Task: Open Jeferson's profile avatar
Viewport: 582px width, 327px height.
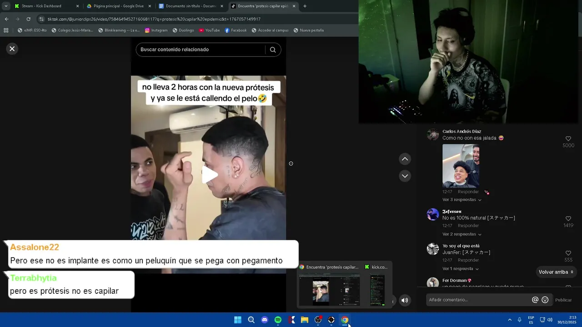Action: [433, 214]
